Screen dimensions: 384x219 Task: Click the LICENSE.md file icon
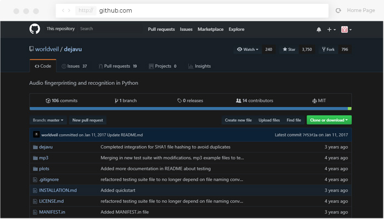[35, 201]
